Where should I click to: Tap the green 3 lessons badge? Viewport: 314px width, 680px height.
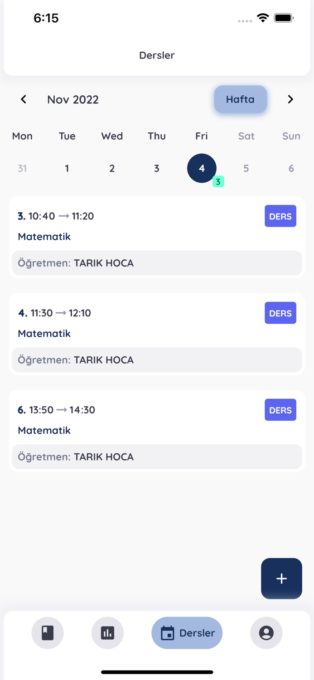click(x=218, y=182)
